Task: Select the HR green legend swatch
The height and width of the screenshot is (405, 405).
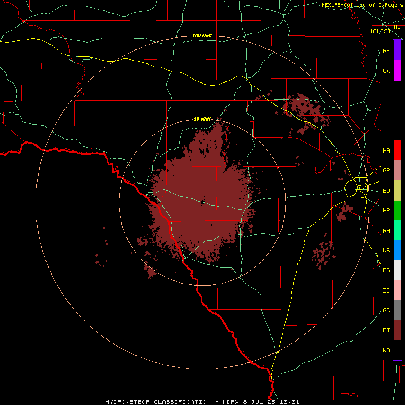Action: pos(397,210)
